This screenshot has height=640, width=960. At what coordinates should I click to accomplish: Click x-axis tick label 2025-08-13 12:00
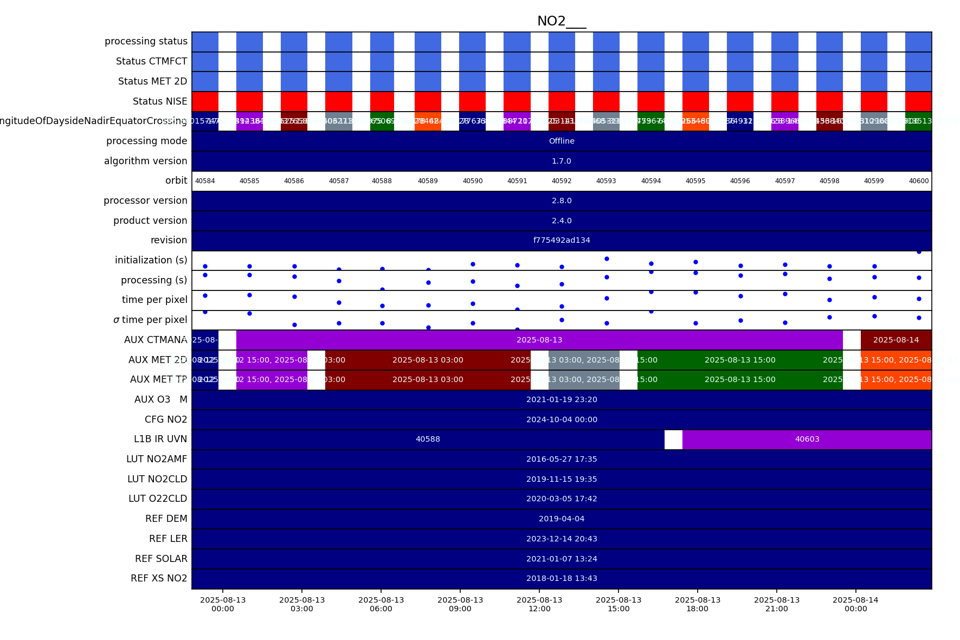coord(539,604)
